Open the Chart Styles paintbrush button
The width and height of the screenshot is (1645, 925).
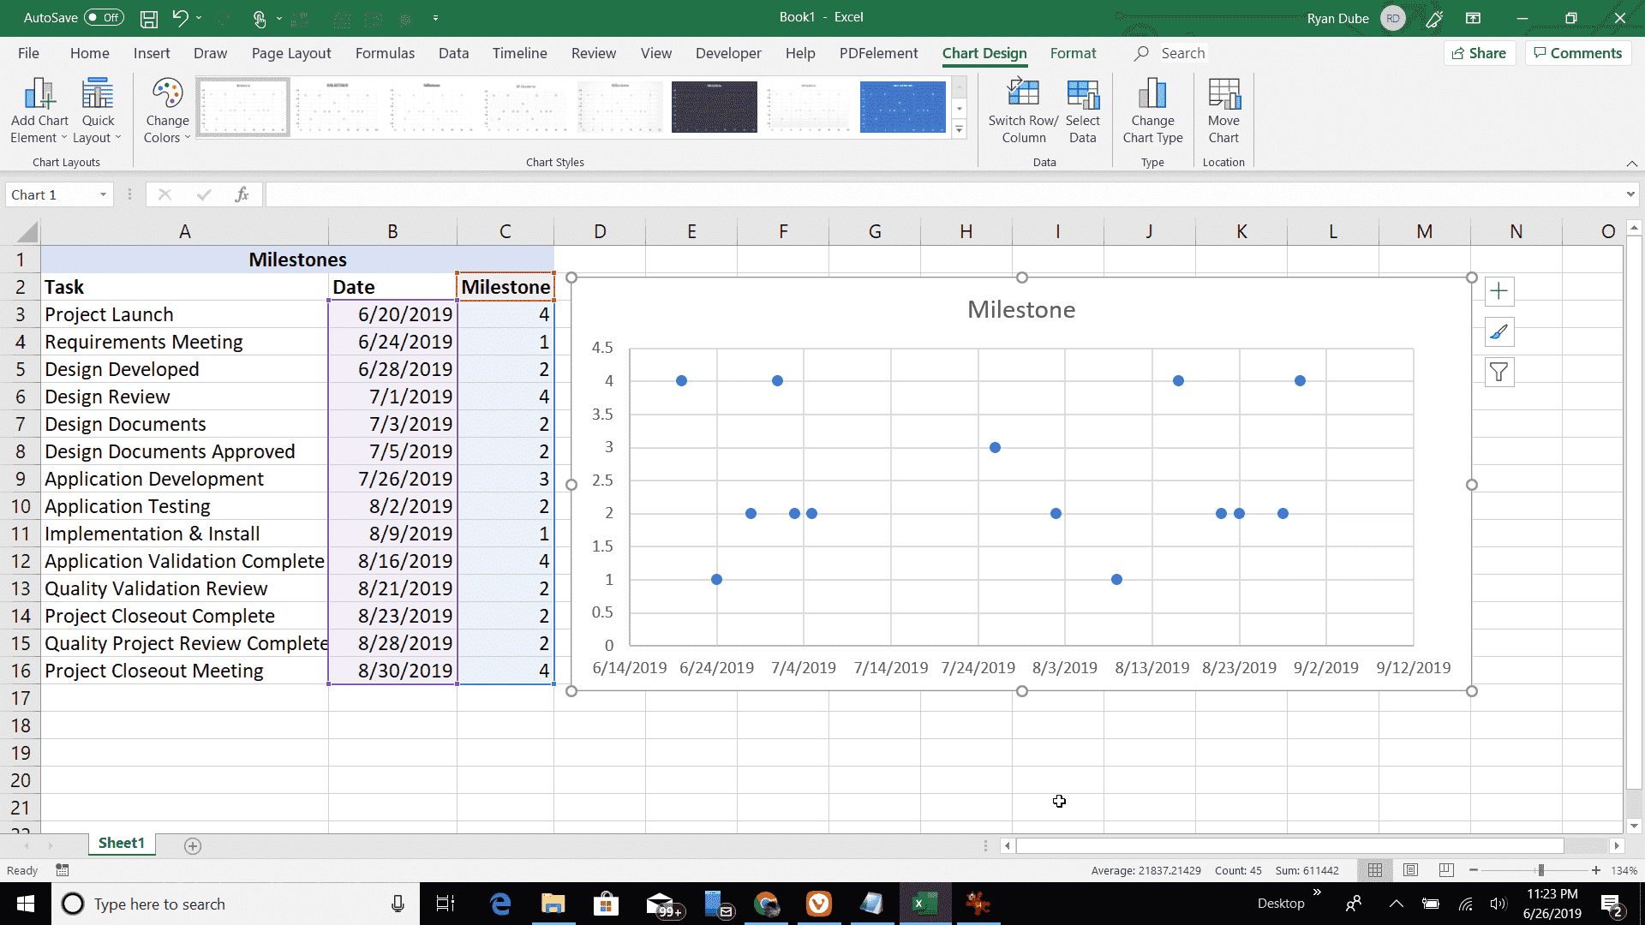(x=1499, y=332)
